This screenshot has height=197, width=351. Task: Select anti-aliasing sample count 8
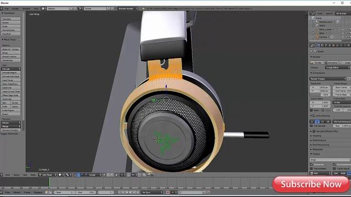(x=317, y=121)
